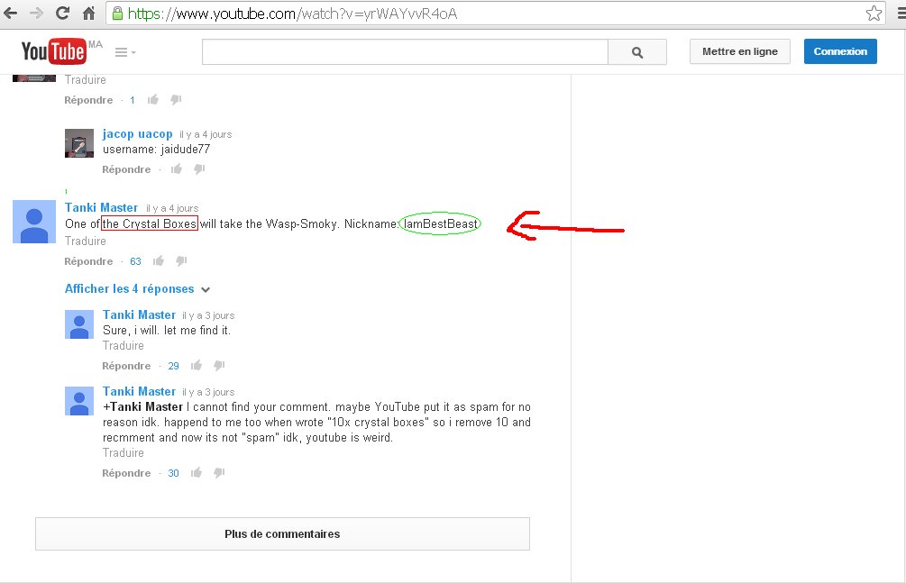
Task: Dislike the Crystal Boxes comment
Action: pos(181,261)
